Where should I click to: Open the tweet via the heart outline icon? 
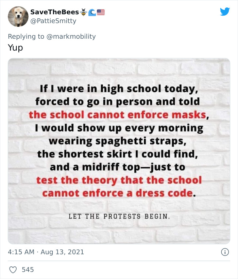[13, 269]
